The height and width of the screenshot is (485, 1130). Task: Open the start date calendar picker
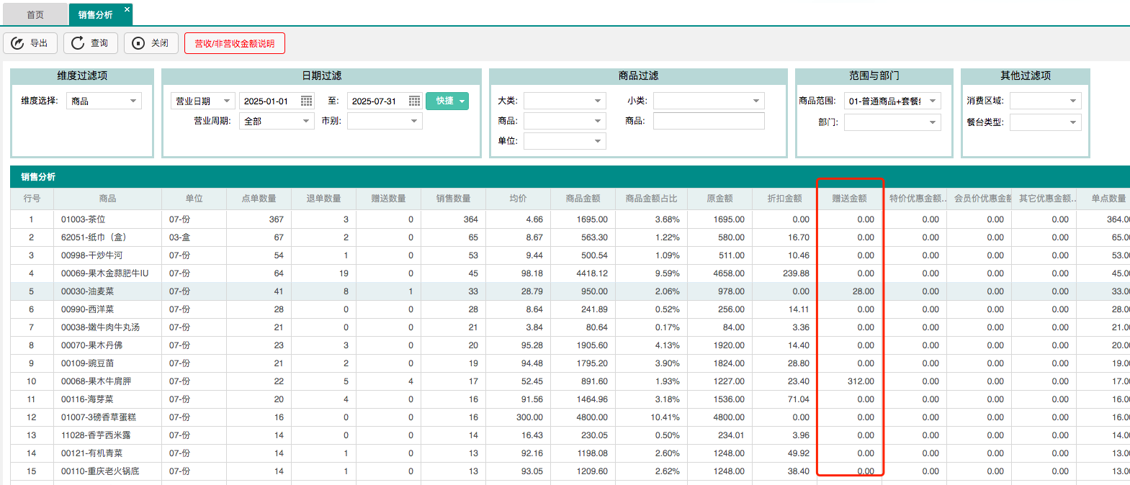pyautogui.click(x=306, y=101)
